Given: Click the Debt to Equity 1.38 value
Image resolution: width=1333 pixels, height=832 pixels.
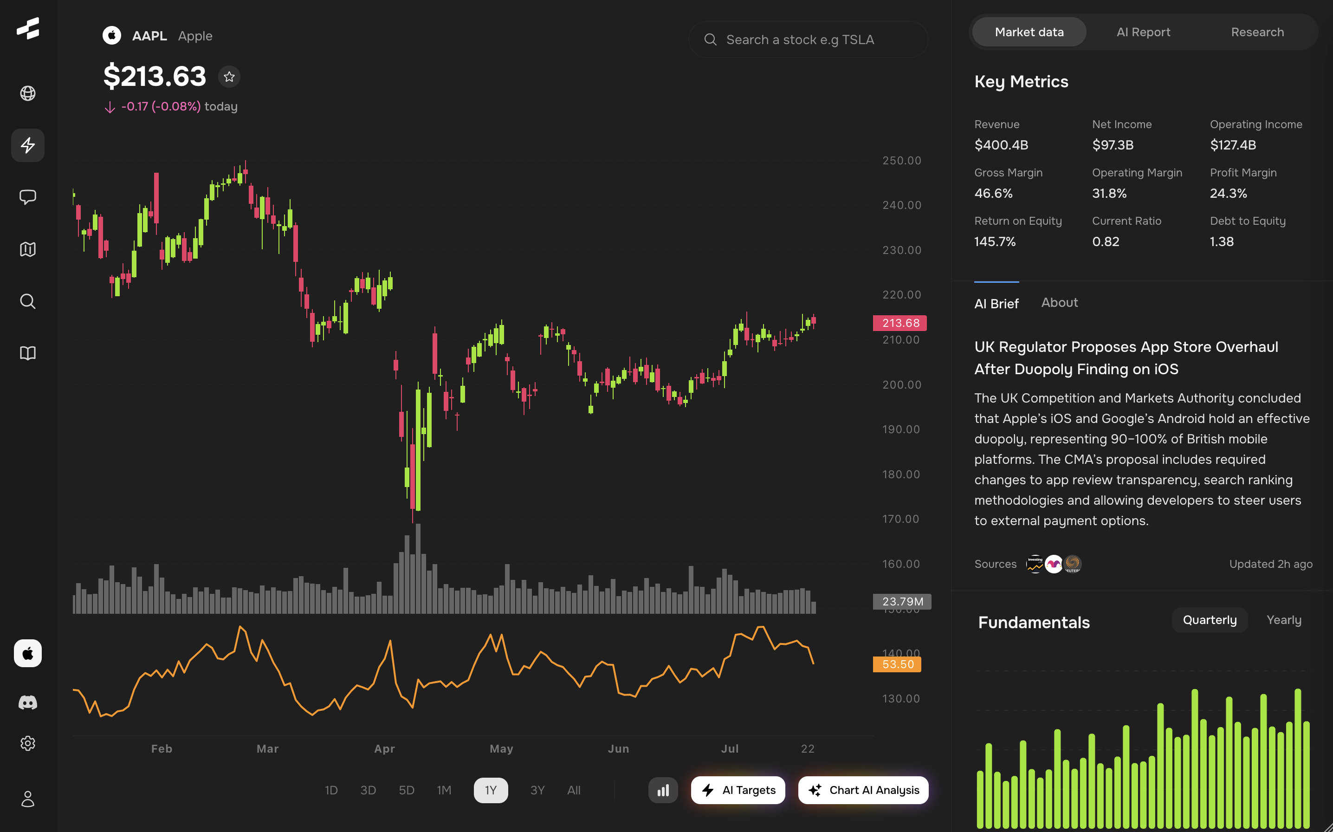Looking at the screenshot, I should (1221, 242).
